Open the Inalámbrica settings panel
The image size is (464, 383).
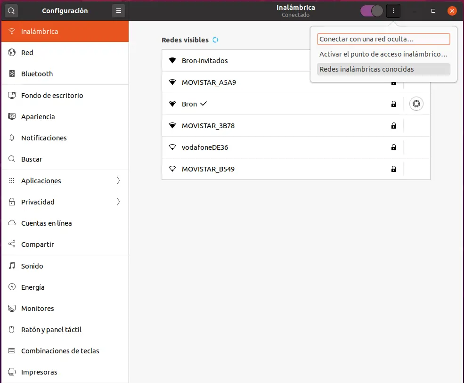(65, 32)
